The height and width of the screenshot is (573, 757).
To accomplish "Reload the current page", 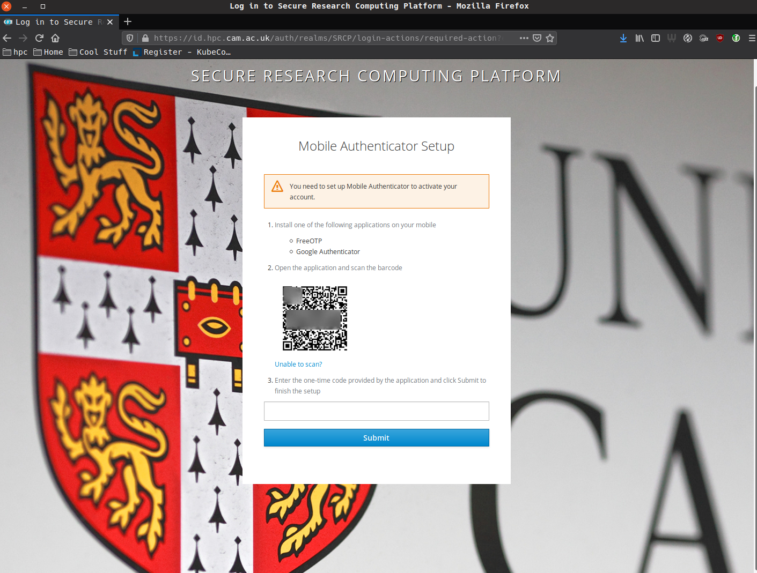I will tap(39, 38).
